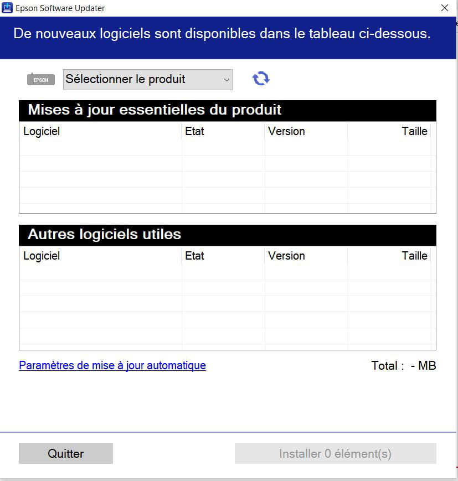Screen dimensions: 458x481
Task: Sort essential updates by Etat column
Action: coord(223,131)
